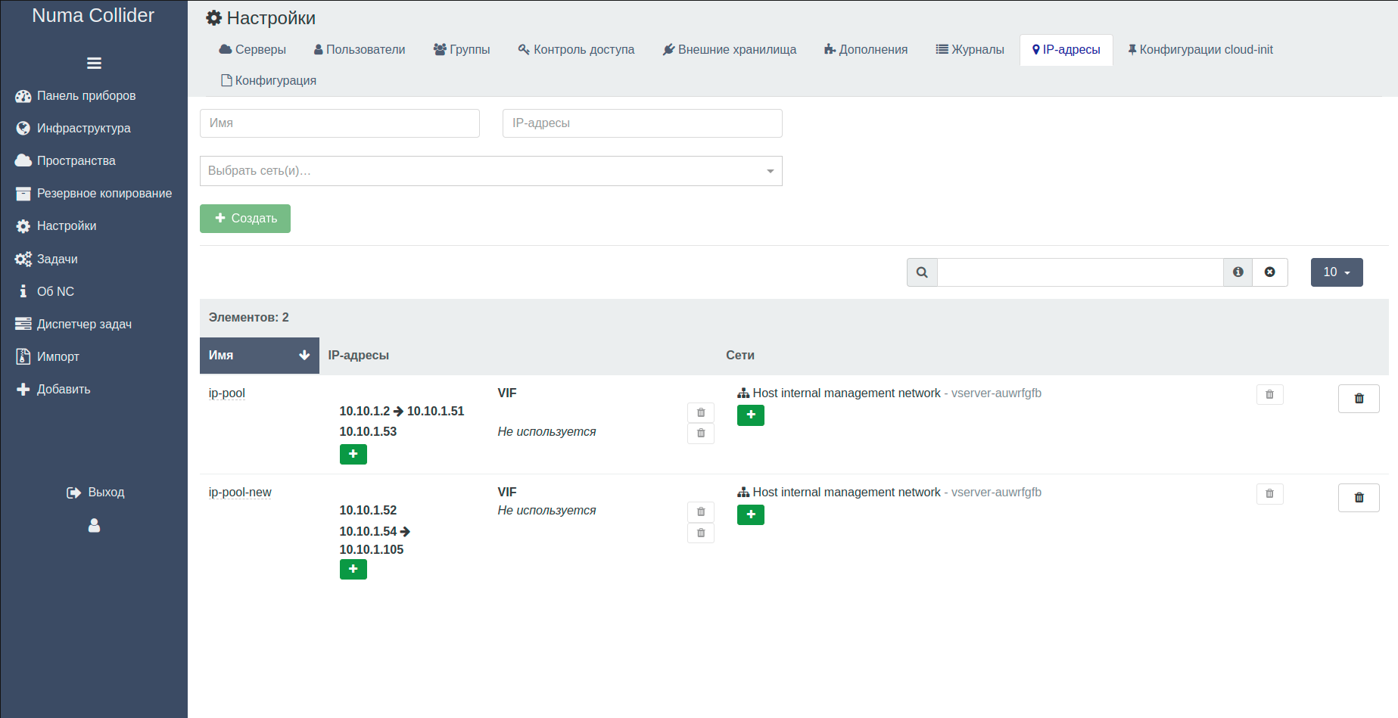
Task: Switch to Конфигурация tab
Action: point(269,81)
